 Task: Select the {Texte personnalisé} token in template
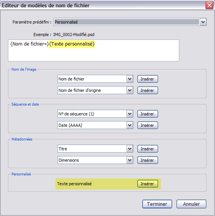[72, 44]
